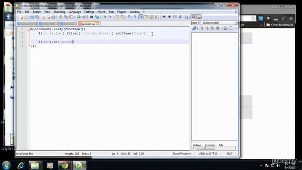302x170 pixels.
Task: Create a new document from toolbar
Action: point(21,17)
